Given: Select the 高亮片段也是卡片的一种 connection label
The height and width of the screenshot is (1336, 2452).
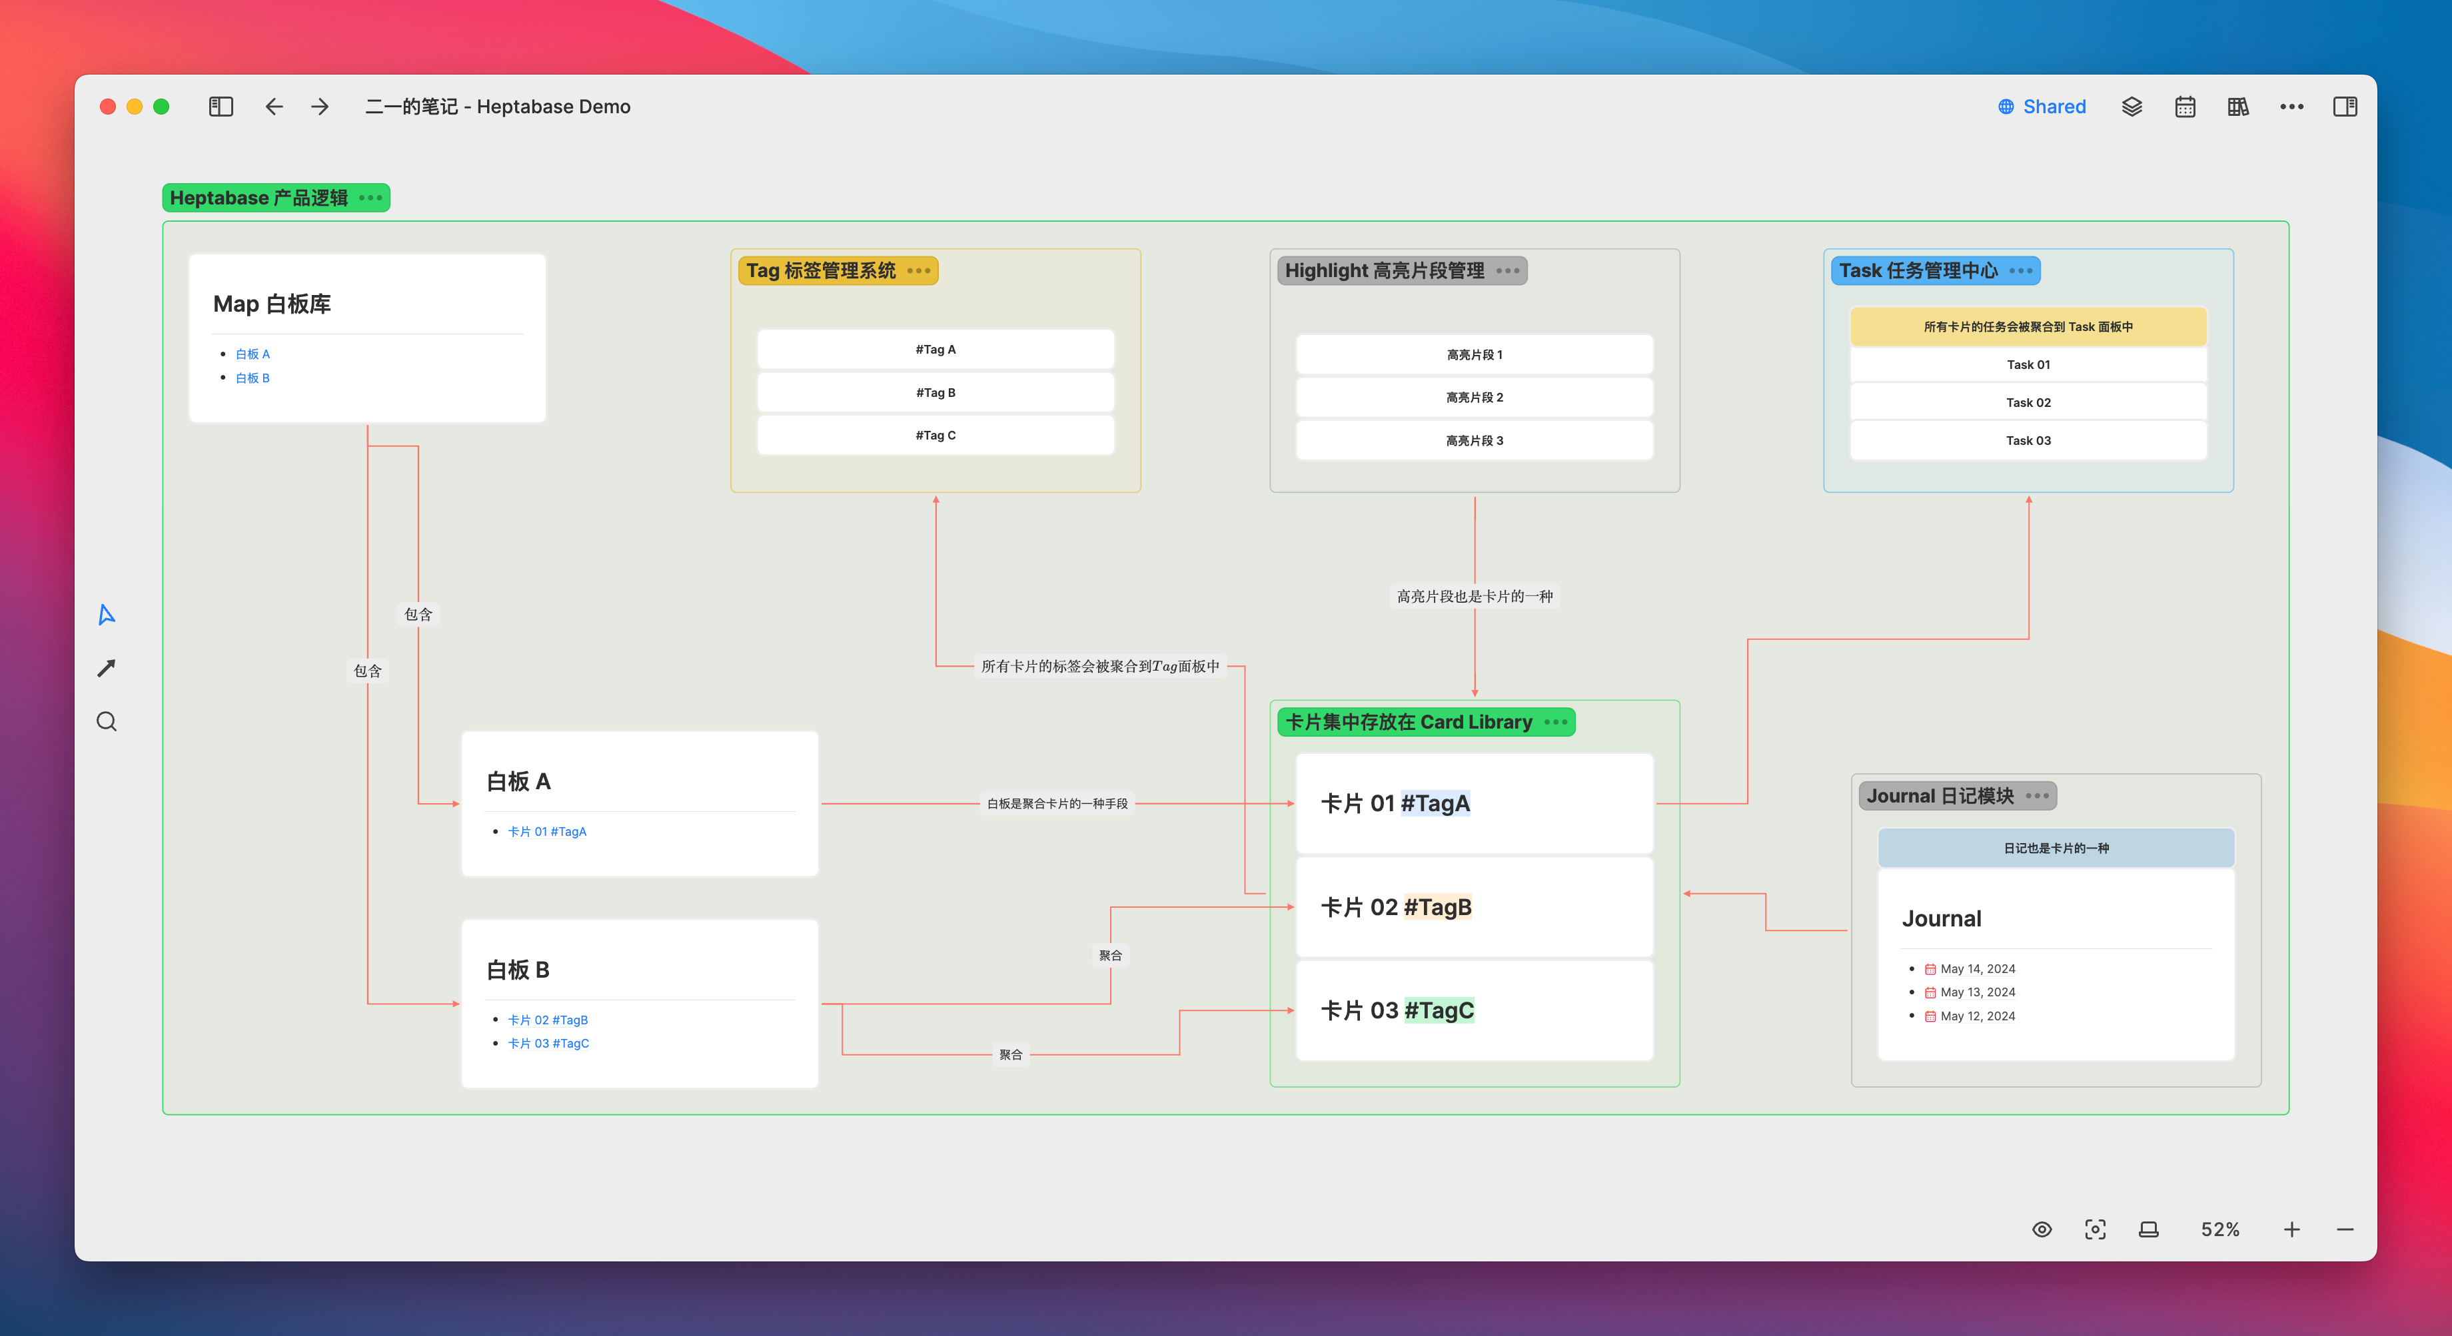Looking at the screenshot, I should [x=1475, y=597].
